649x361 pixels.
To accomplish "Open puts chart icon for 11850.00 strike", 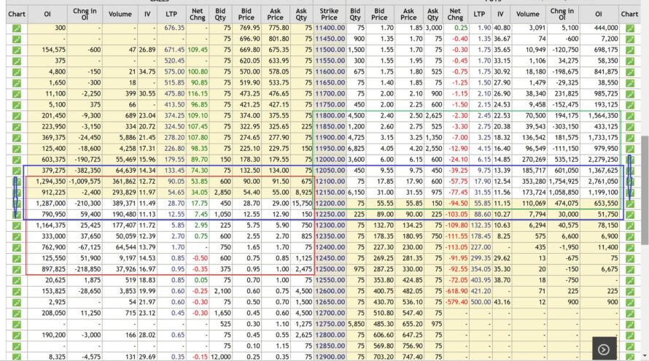I will (629, 127).
